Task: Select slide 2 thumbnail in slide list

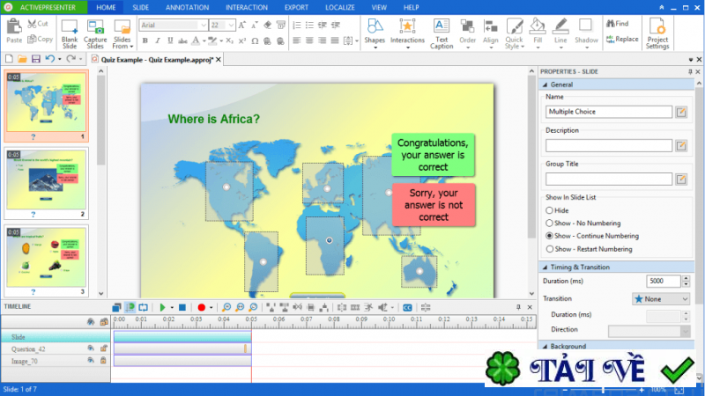Action: [47, 182]
